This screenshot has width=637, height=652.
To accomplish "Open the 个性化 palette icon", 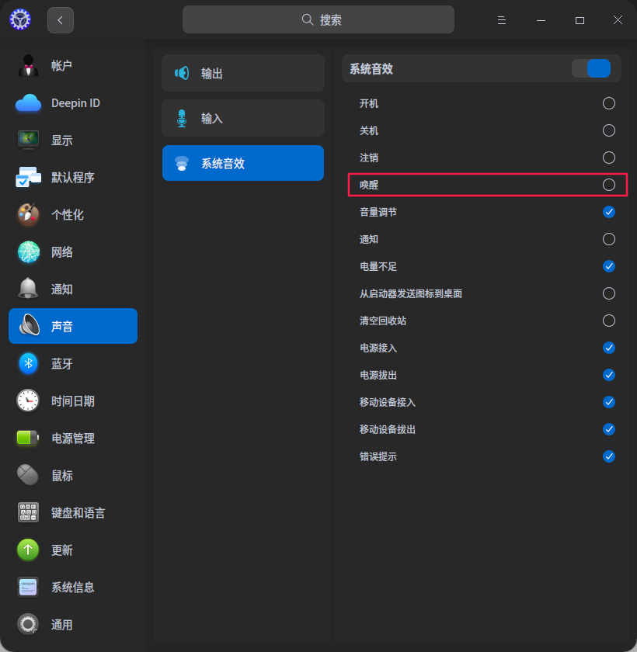I will point(28,214).
